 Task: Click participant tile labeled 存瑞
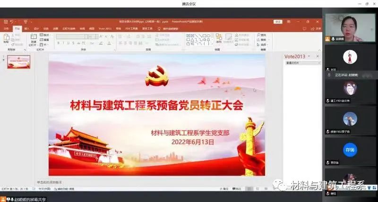pos(350,151)
